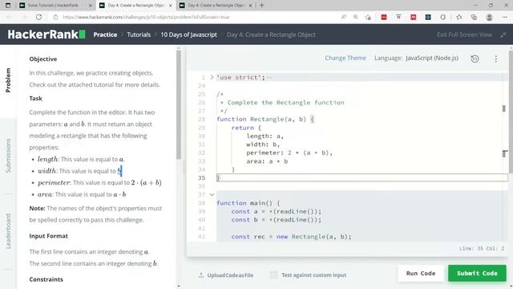Close the Solve Tutorials HackerRank tab
The image size is (513, 289).
point(91,6)
